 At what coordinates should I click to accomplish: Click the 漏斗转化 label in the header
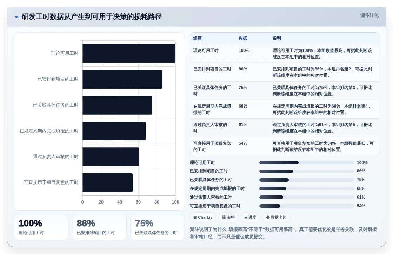tap(369, 15)
